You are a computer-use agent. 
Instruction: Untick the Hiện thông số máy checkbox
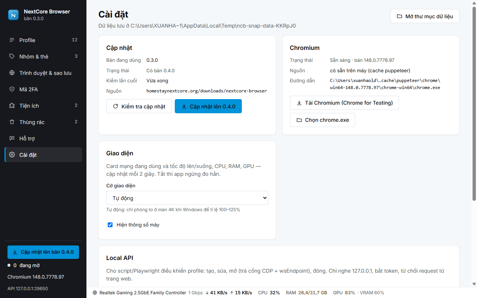coord(110,225)
